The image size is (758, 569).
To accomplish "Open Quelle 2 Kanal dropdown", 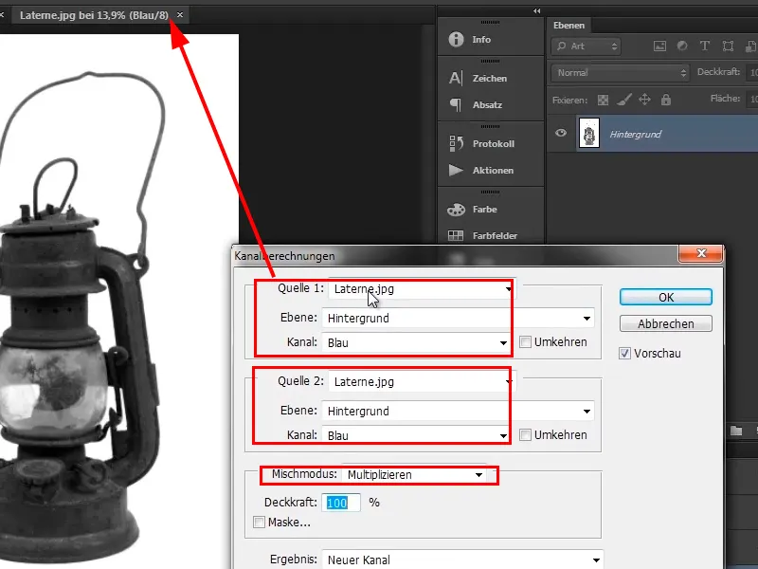I will click(x=416, y=436).
